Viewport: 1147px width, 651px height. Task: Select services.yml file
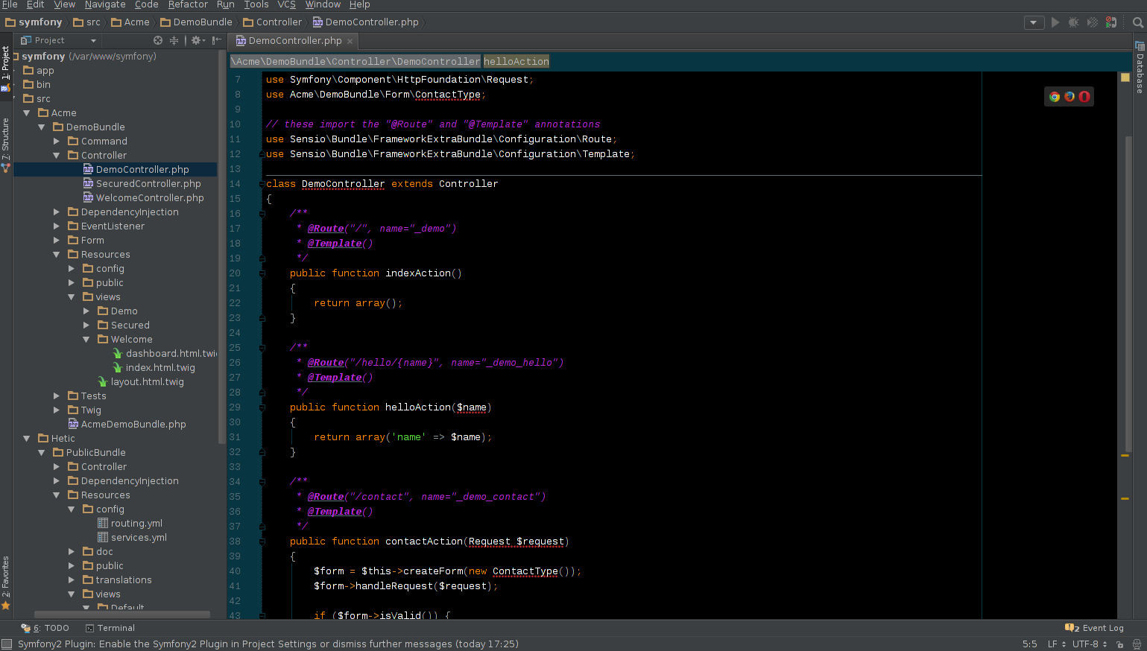click(132, 538)
